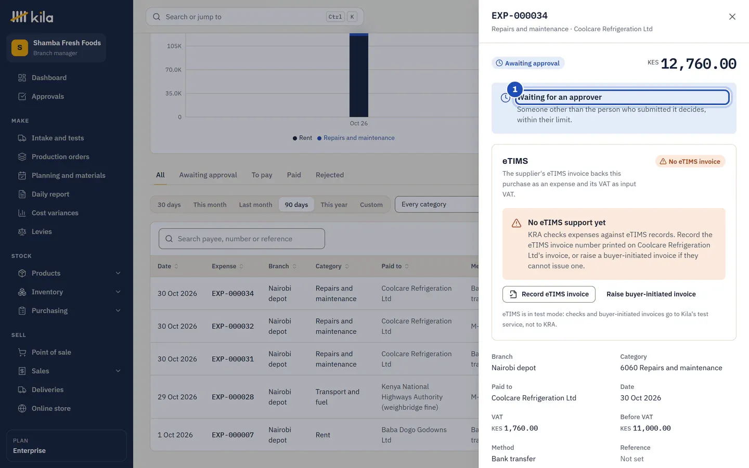
Task: Click the Cost variances chart icon
Action: pyautogui.click(x=22, y=213)
